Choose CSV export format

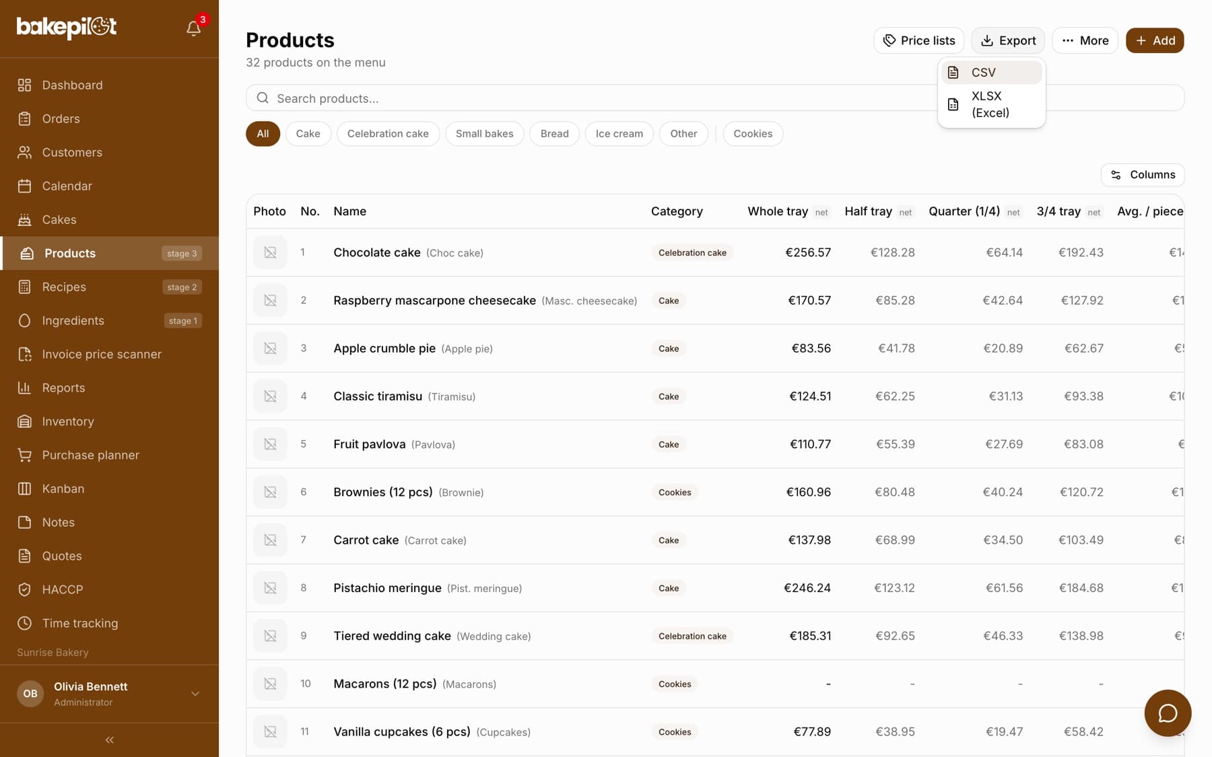991,73
